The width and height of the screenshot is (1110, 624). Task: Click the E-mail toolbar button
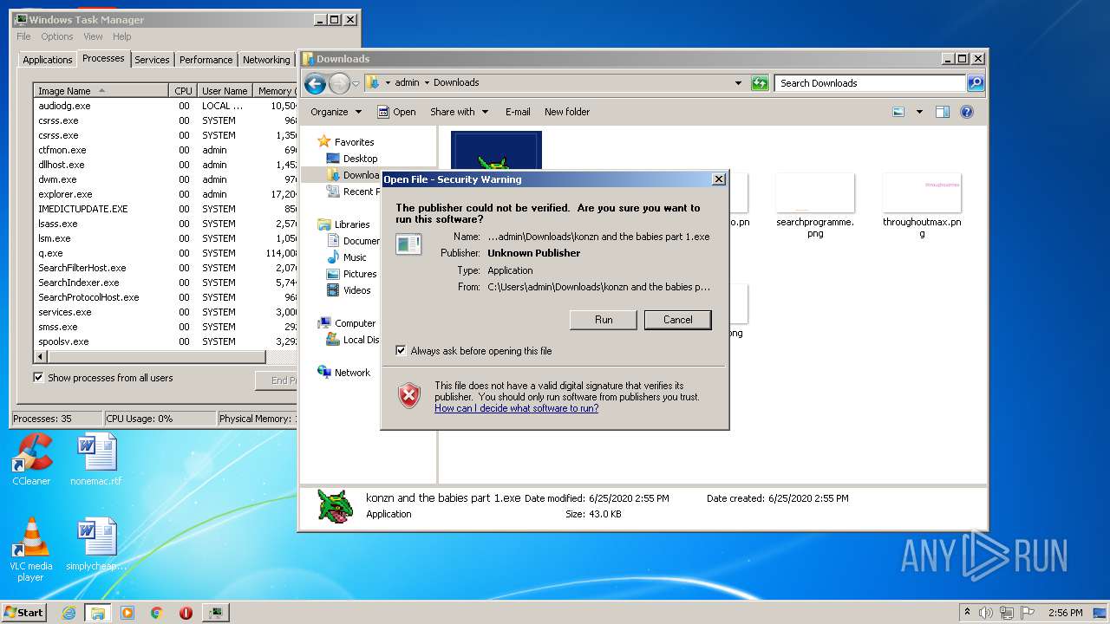point(518,112)
